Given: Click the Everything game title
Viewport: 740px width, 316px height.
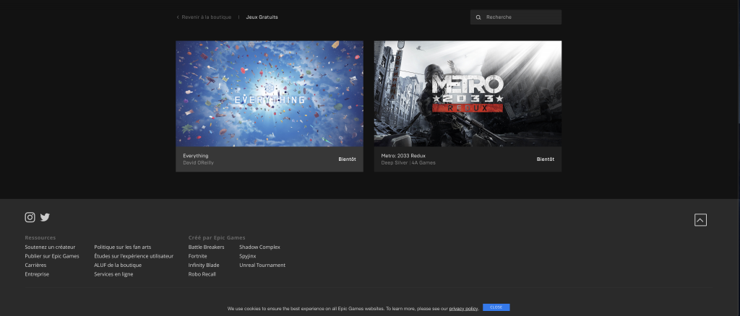Looking at the screenshot, I should point(195,155).
